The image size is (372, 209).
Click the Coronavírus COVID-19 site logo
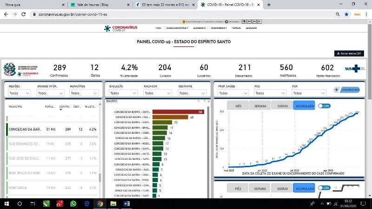tap(121, 28)
